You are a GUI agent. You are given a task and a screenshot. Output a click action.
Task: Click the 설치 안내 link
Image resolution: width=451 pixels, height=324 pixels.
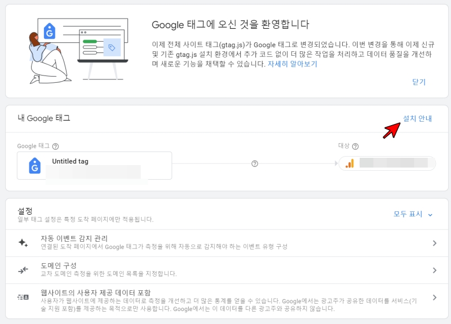coord(417,118)
